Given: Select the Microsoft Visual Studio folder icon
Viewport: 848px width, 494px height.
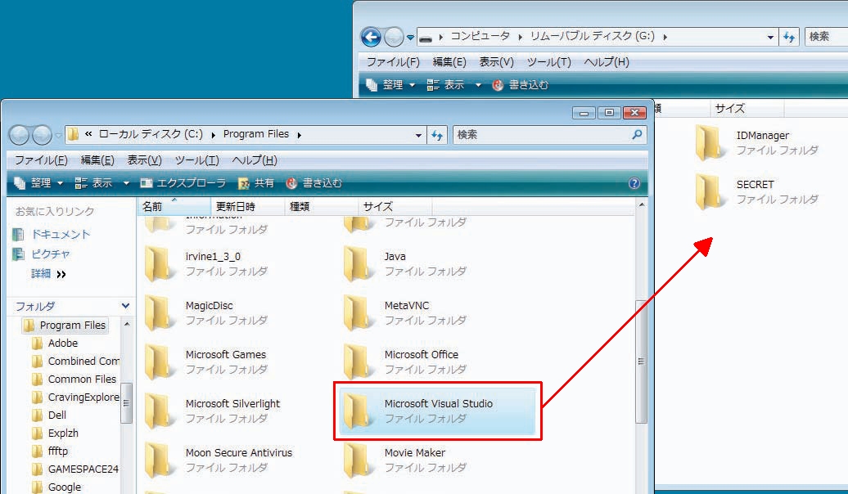Looking at the screenshot, I should tap(357, 411).
